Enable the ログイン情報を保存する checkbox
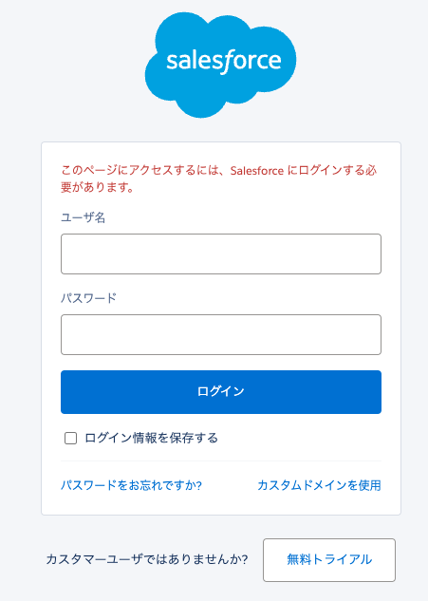This screenshot has height=601, width=428. (70, 438)
